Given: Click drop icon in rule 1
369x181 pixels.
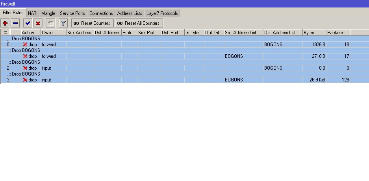Looking at the screenshot, I should [x=25, y=56].
